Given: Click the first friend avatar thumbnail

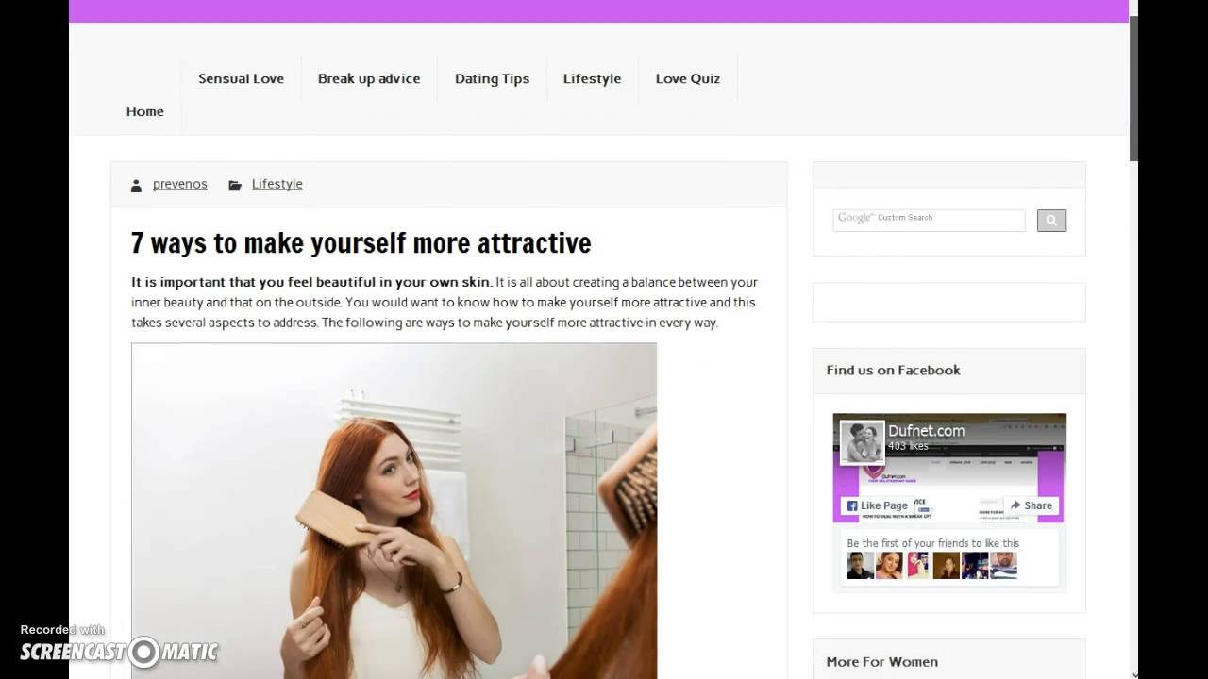Looking at the screenshot, I should (x=860, y=565).
